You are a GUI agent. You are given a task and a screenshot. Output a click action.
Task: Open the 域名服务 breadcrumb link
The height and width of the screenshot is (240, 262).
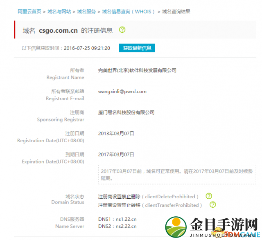(x=86, y=11)
